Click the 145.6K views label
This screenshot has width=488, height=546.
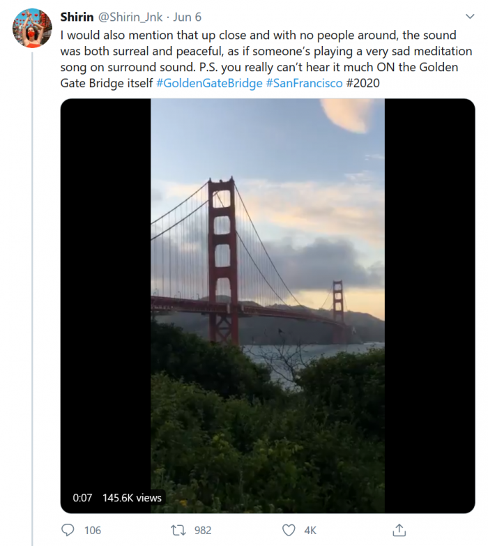pyautogui.click(x=132, y=498)
